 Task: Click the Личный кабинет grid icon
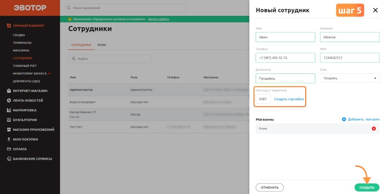[x=9, y=25]
